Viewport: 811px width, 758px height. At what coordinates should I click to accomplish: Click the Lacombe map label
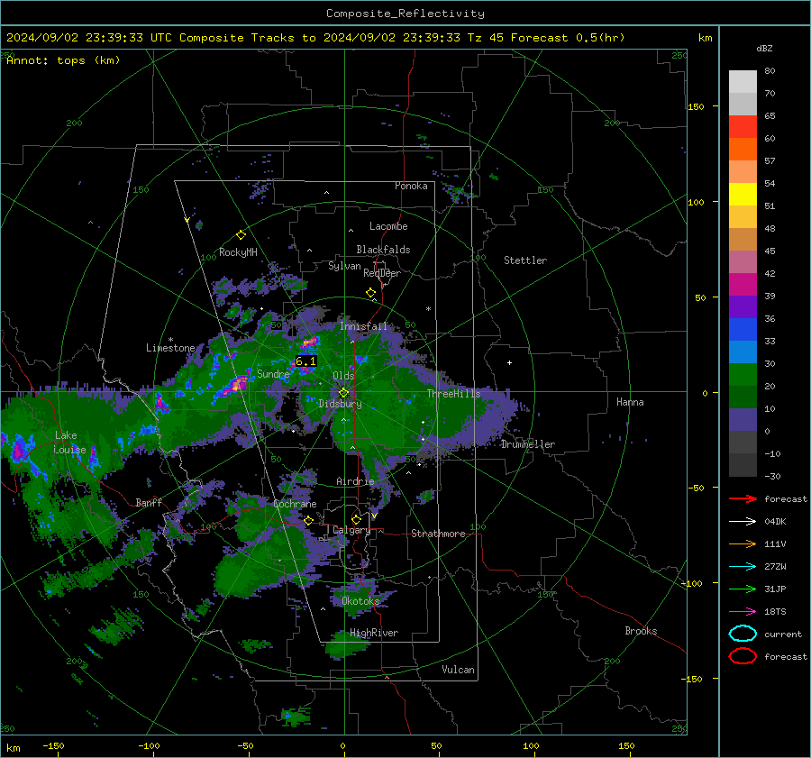click(x=388, y=226)
